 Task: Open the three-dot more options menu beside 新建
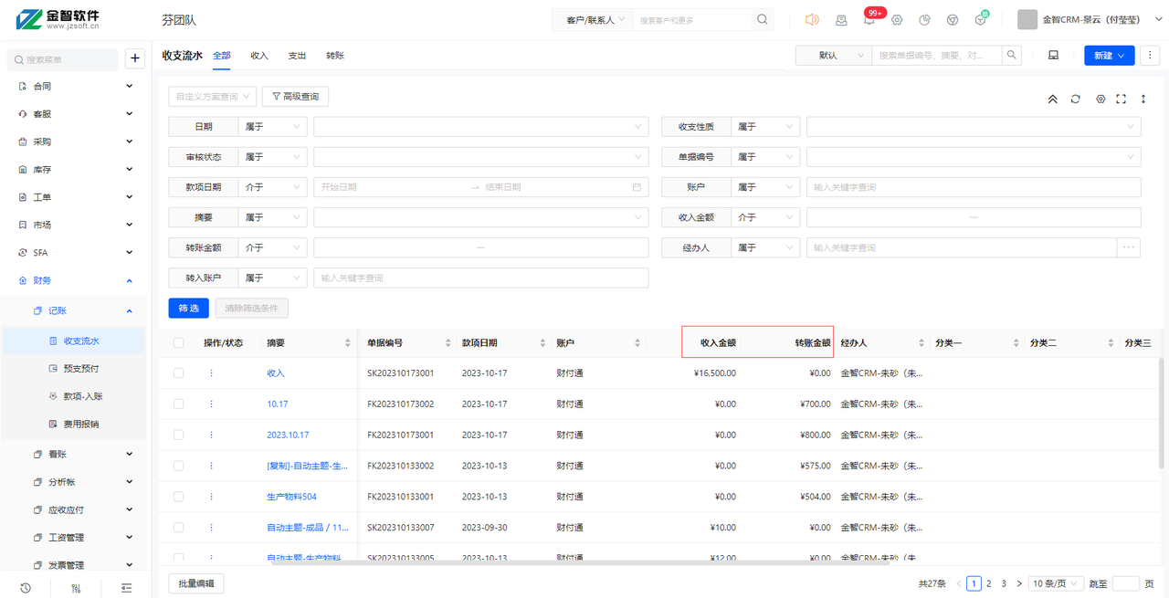coord(1150,56)
